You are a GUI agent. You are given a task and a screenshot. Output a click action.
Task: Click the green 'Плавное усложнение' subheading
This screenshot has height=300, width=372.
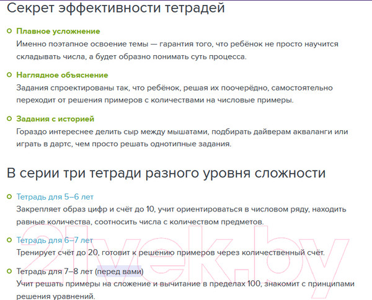point(58,31)
